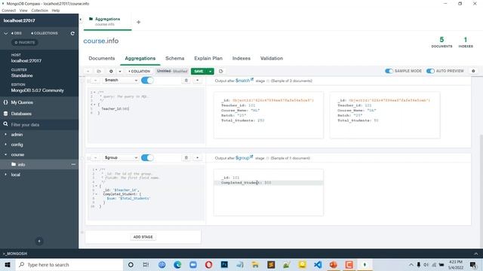
Task: Collapse the course database tree
Action: pos(5,154)
